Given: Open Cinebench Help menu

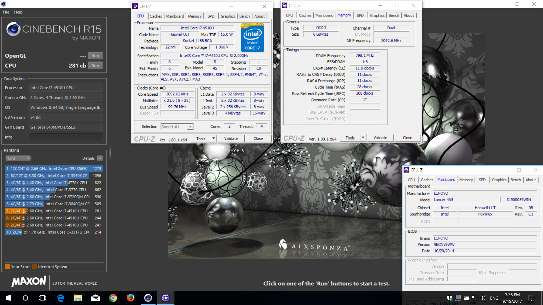Looking at the screenshot, I should point(18,12).
